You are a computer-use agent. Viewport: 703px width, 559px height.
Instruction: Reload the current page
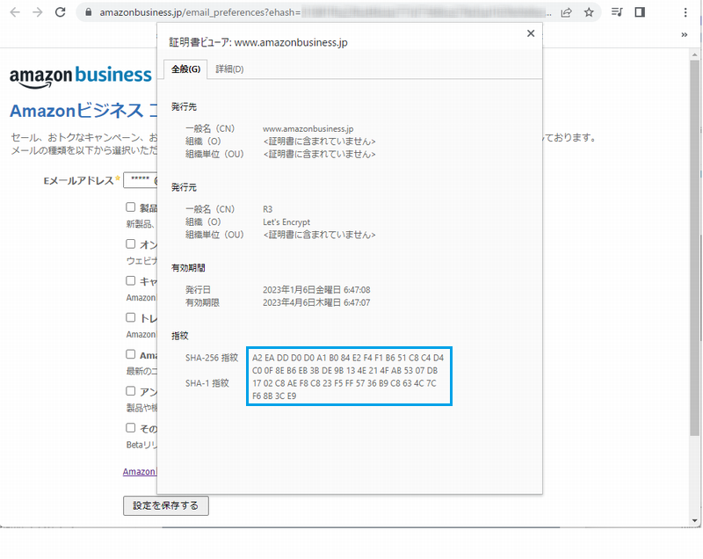pyautogui.click(x=60, y=12)
